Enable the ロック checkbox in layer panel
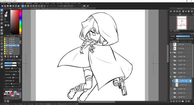Image resolution: width=194 pixels, height=105 pixels. [189, 41]
